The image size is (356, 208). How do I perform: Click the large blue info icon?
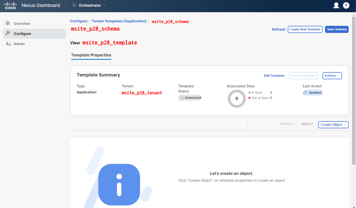pyautogui.click(x=119, y=184)
